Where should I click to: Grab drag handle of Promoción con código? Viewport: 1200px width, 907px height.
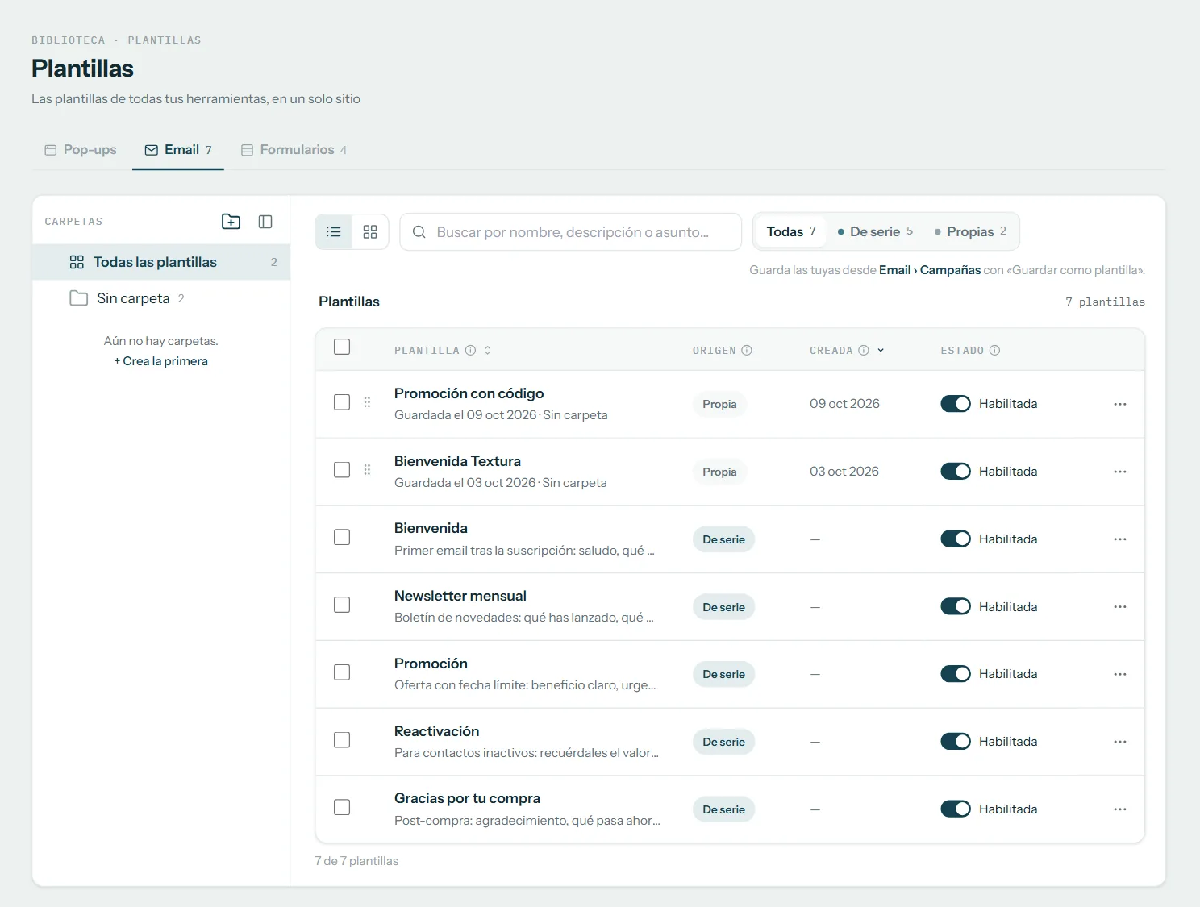click(x=367, y=402)
